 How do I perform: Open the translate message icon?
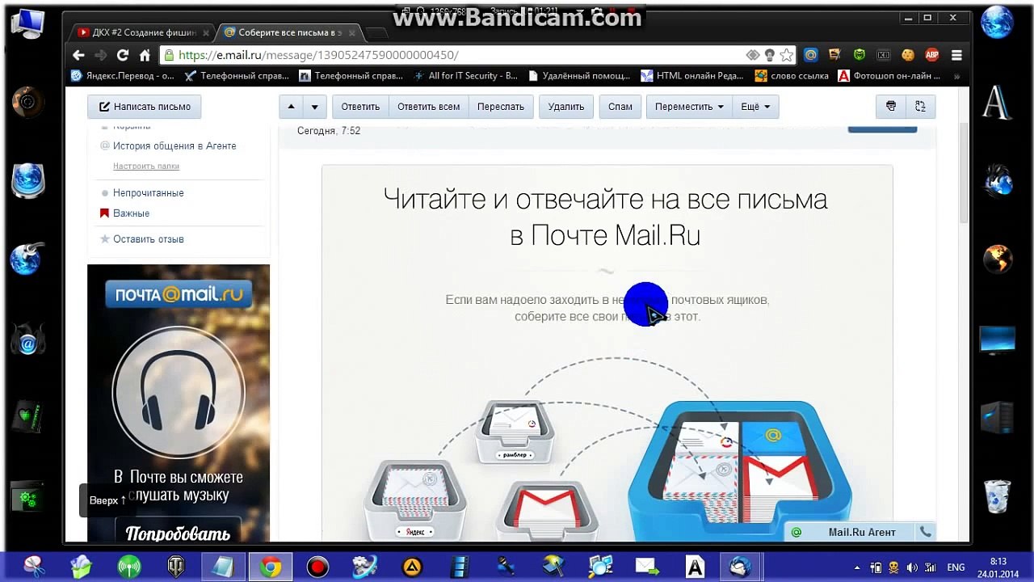[920, 107]
